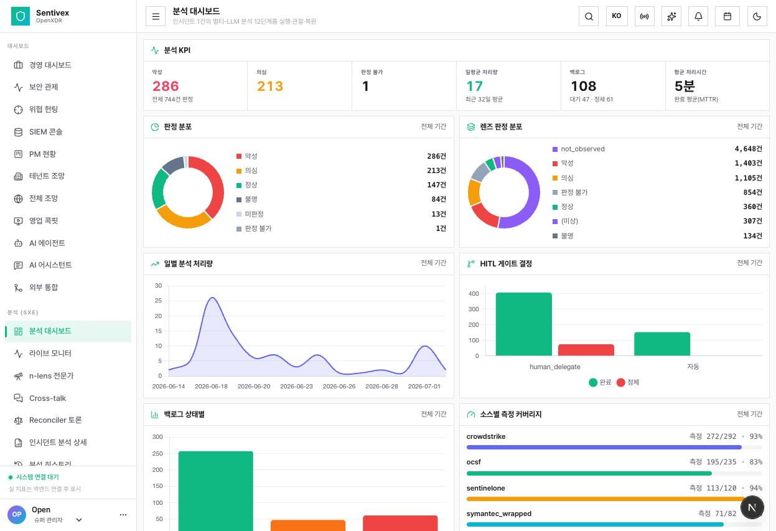
Task: Click the crowdstrike coverage progress bar
Action: coord(614,447)
